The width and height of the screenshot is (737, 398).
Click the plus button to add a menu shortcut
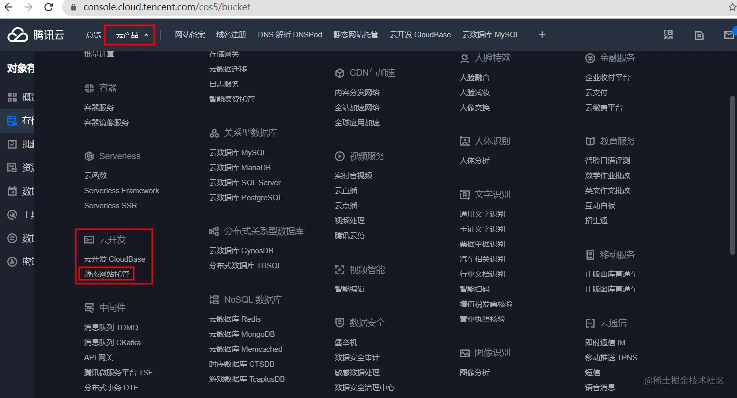[x=542, y=35]
